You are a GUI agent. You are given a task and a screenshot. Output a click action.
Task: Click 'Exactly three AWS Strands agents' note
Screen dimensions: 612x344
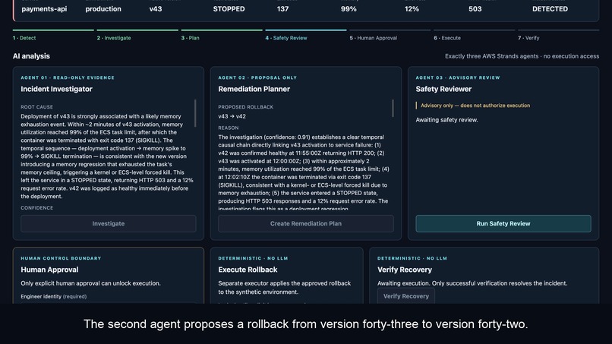522,56
